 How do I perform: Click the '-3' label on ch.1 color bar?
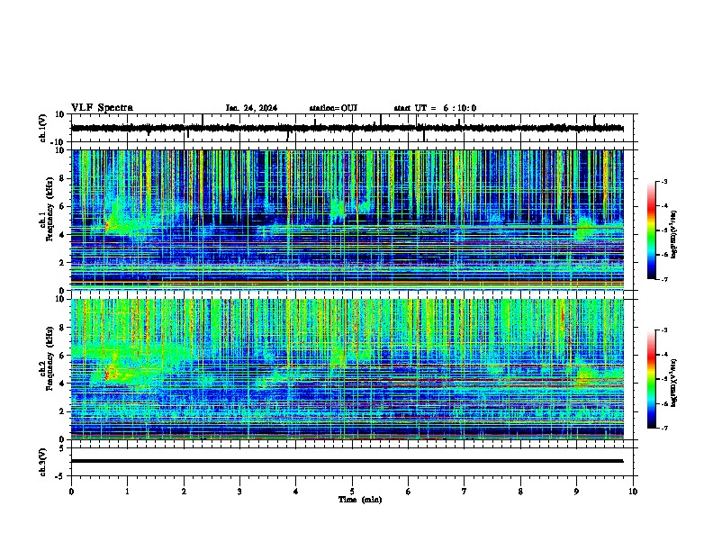click(x=663, y=181)
